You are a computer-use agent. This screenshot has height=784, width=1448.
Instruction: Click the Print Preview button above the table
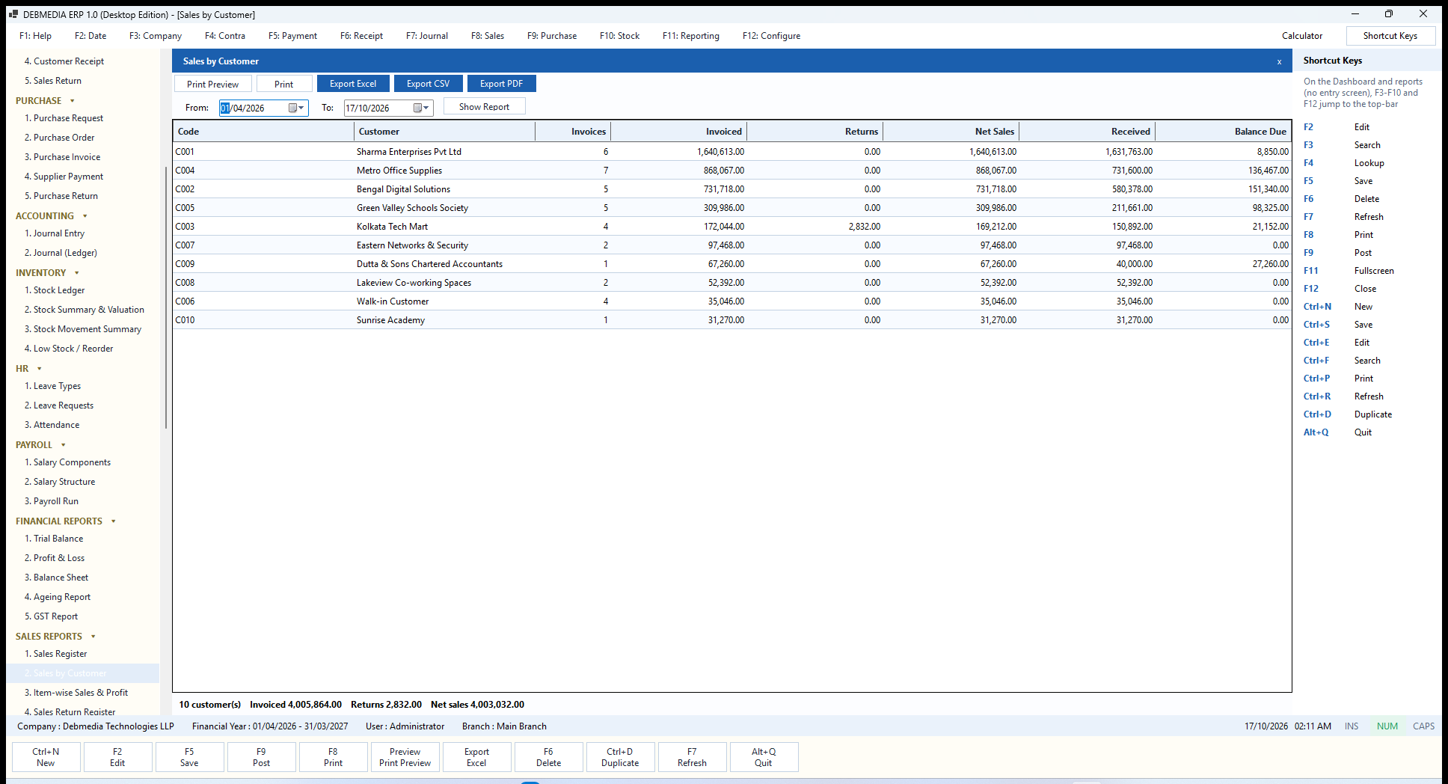(213, 84)
